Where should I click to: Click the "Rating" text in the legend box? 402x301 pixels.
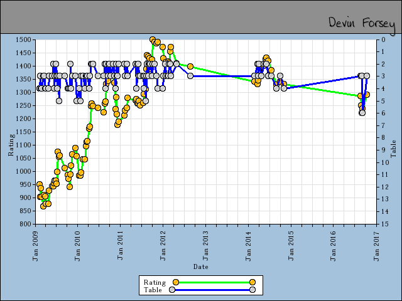pos(155,282)
